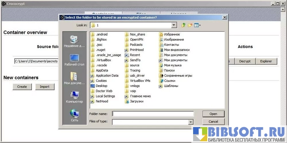Jump to Рабочий стол in sidebar
Image resolution: width=287 pixels, height=143 pixels.
pos(74,60)
